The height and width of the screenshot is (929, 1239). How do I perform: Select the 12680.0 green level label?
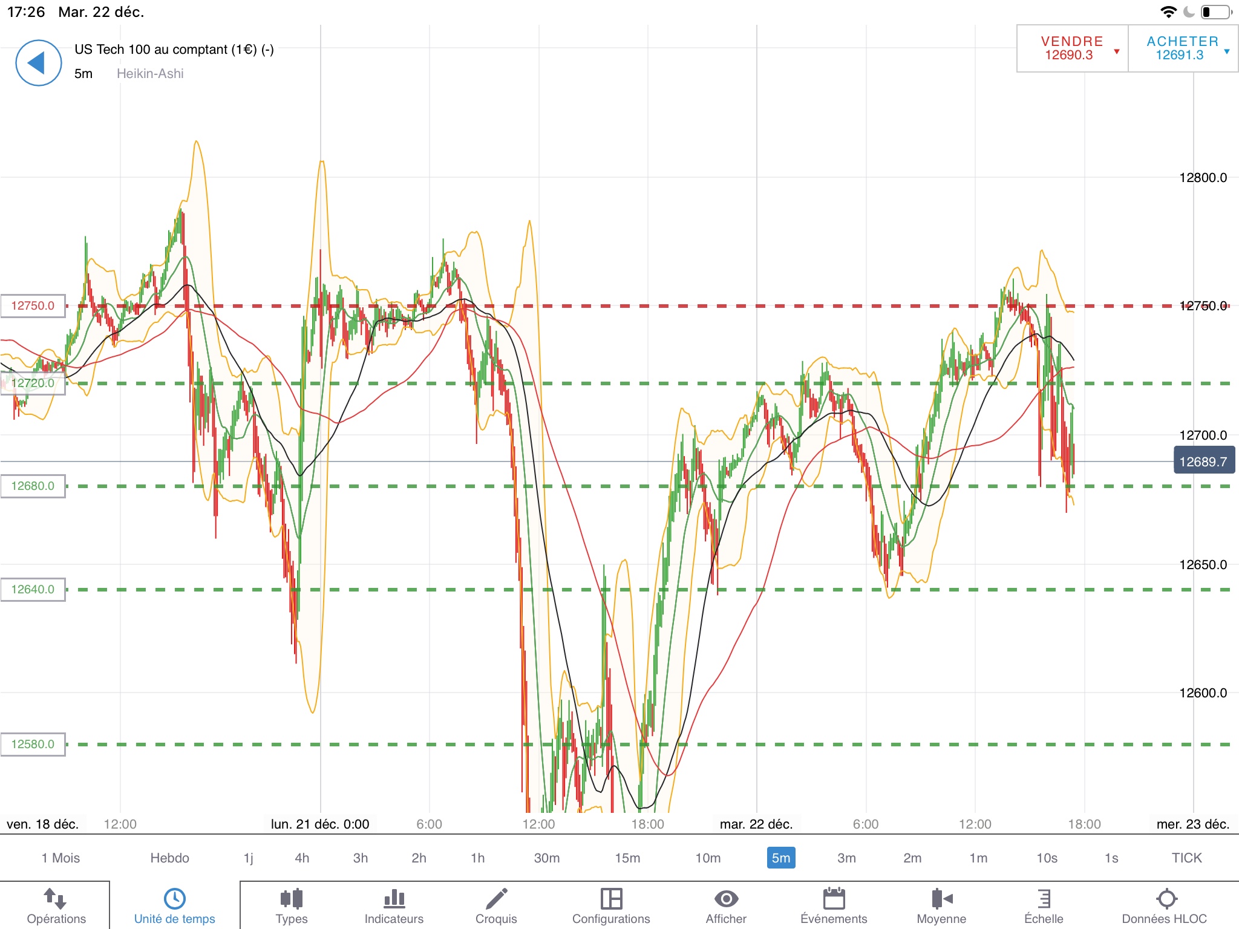[x=33, y=486]
